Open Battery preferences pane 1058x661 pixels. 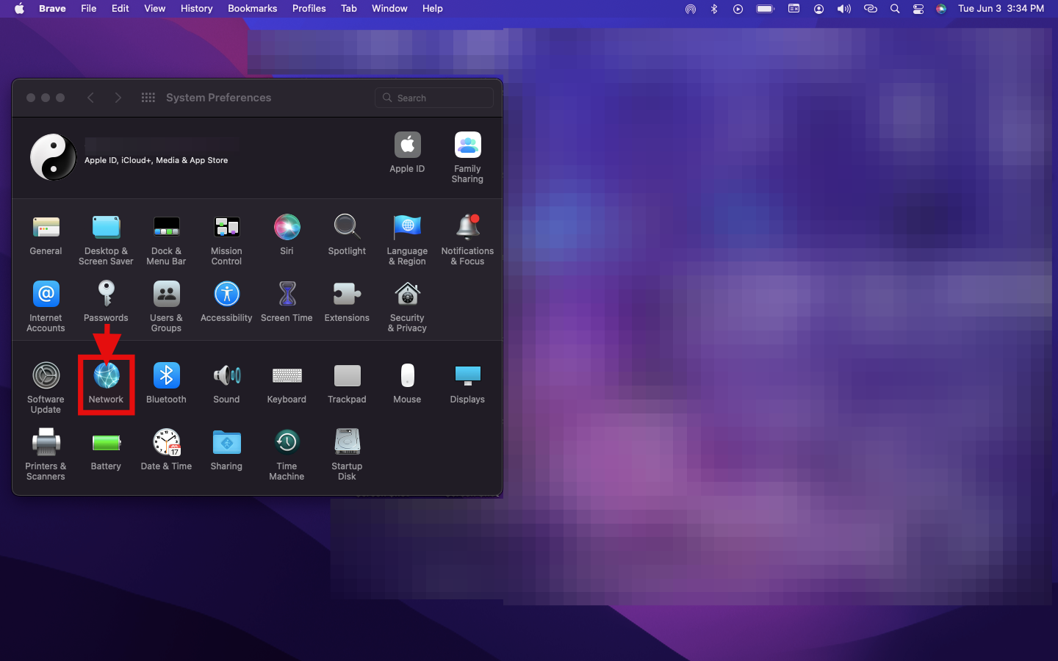tap(106, 451)
